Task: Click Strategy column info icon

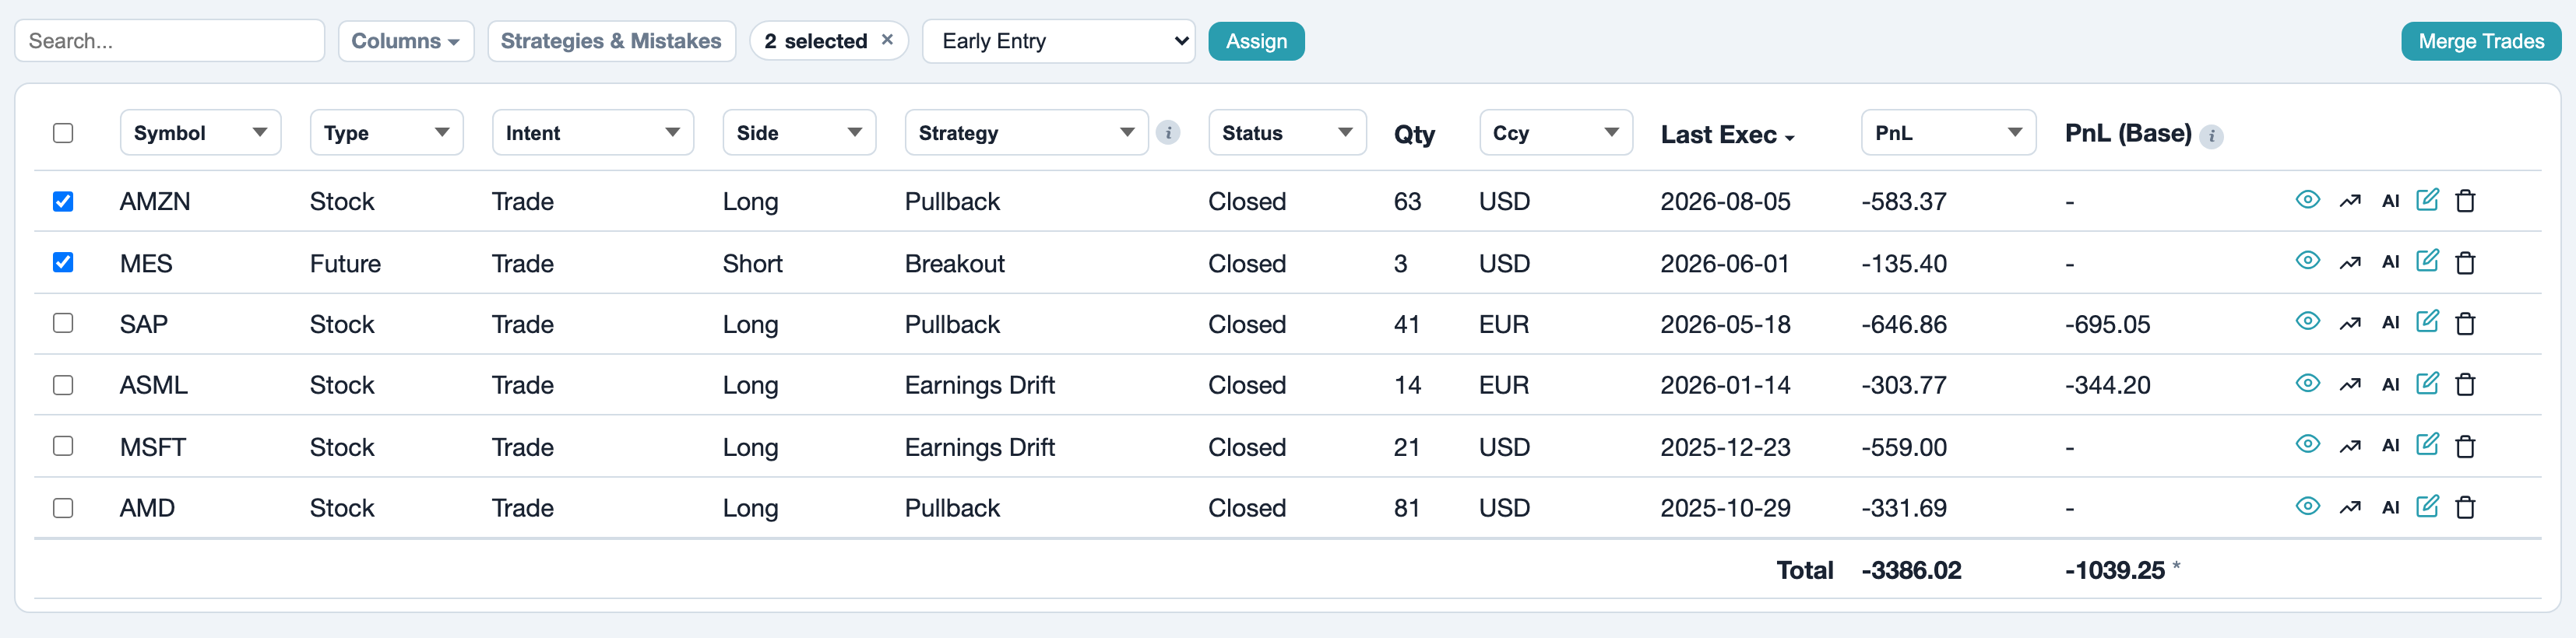Action: tap(1167, 133)
